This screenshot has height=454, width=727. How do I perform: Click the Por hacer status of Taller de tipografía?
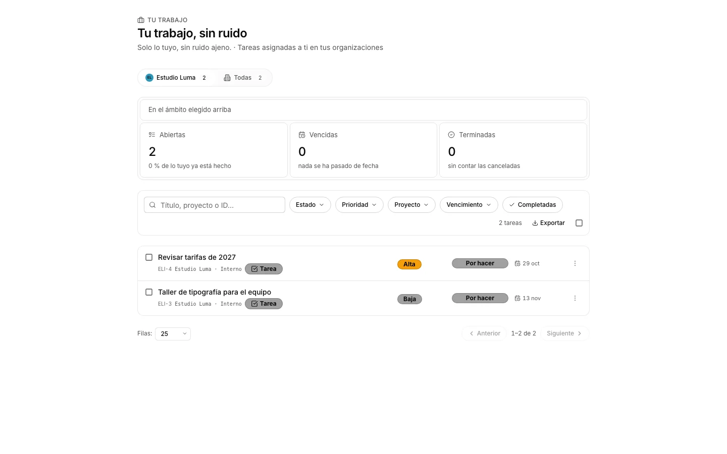[480, 298]
